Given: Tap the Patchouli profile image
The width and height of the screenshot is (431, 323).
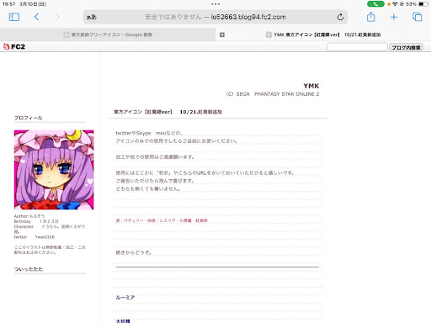Looking at the screenshot, I should [x=54, y=170].
